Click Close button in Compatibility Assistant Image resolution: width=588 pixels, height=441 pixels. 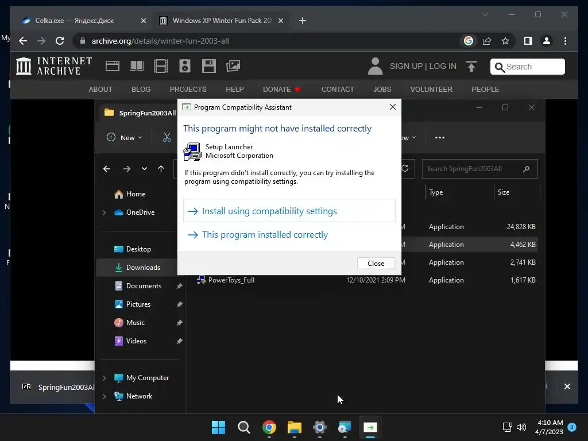pos(376,263)
